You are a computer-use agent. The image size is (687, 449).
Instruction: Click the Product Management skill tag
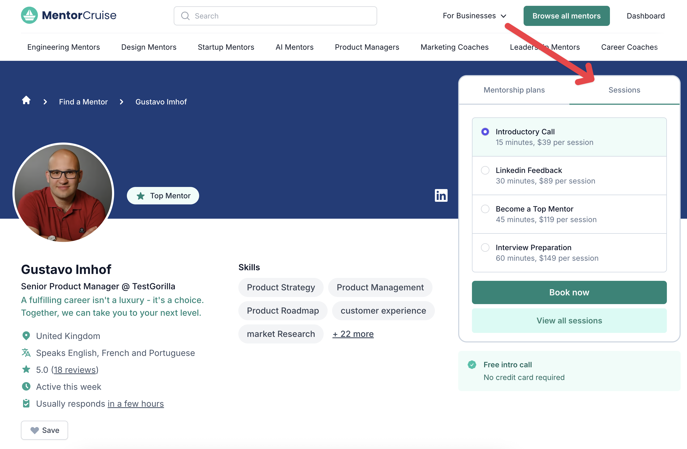(x=380, y=287)
